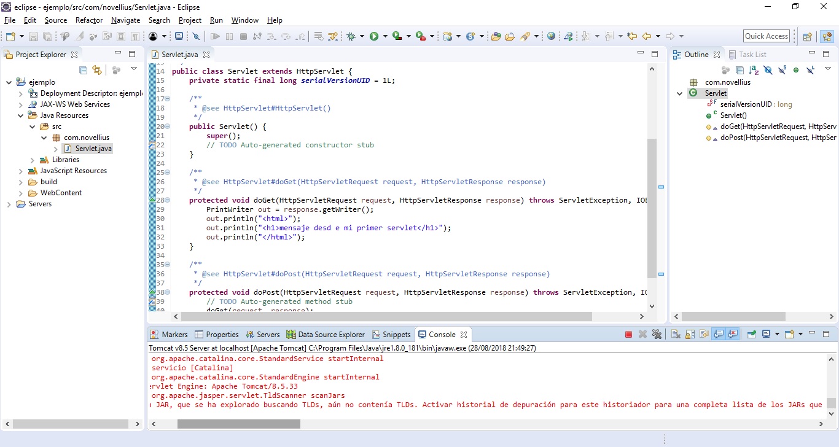Select doGet method in Outline
This screenshot has width=839, height=447.
click(771, 126)
